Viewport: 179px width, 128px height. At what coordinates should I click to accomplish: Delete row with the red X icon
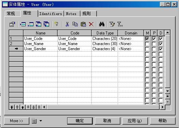tap(91, 24)
